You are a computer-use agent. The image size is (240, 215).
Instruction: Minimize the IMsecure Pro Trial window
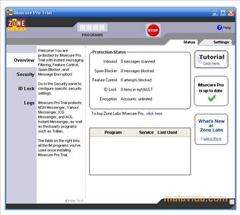pyautogui.click(x=215, y=13)
